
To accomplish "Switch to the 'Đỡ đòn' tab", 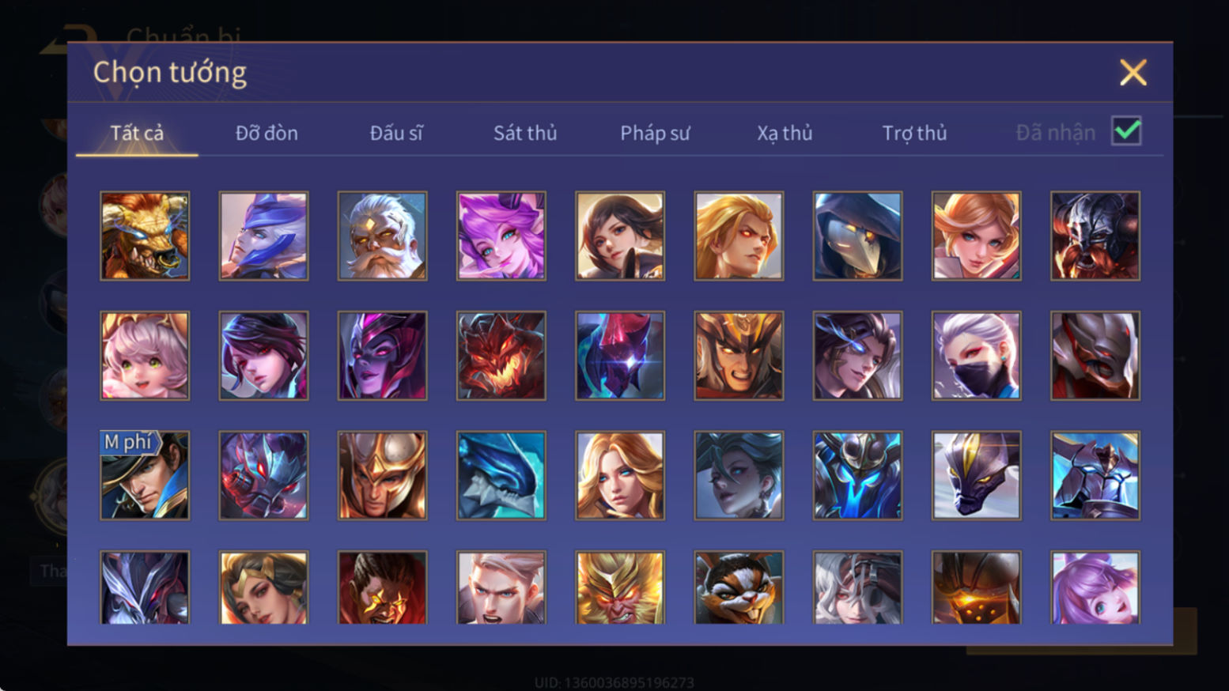I will [x=267, y=133].
